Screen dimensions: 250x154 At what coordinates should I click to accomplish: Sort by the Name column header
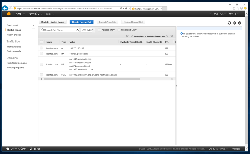[49, 42]
